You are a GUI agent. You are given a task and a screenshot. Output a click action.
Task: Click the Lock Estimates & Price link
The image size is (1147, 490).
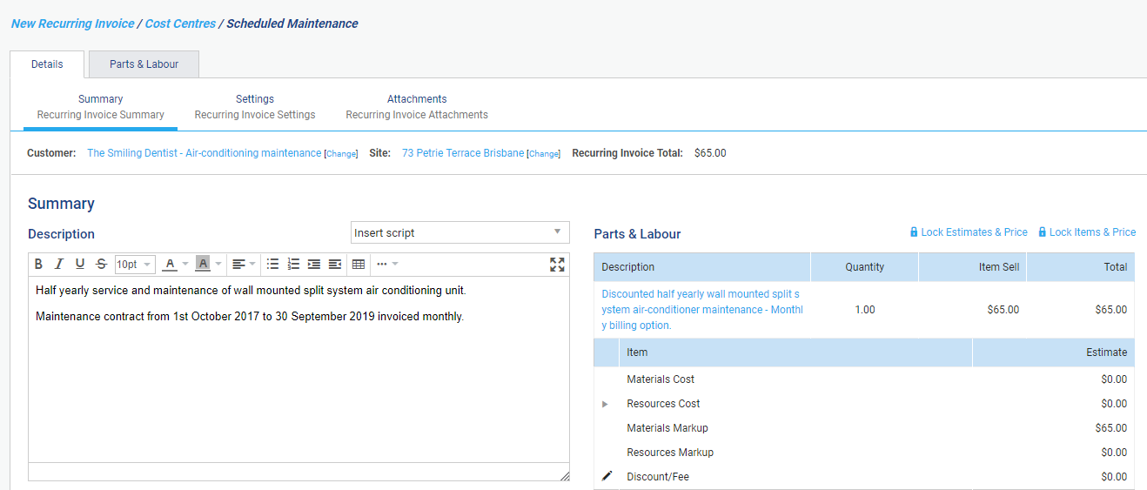[969, 232]
